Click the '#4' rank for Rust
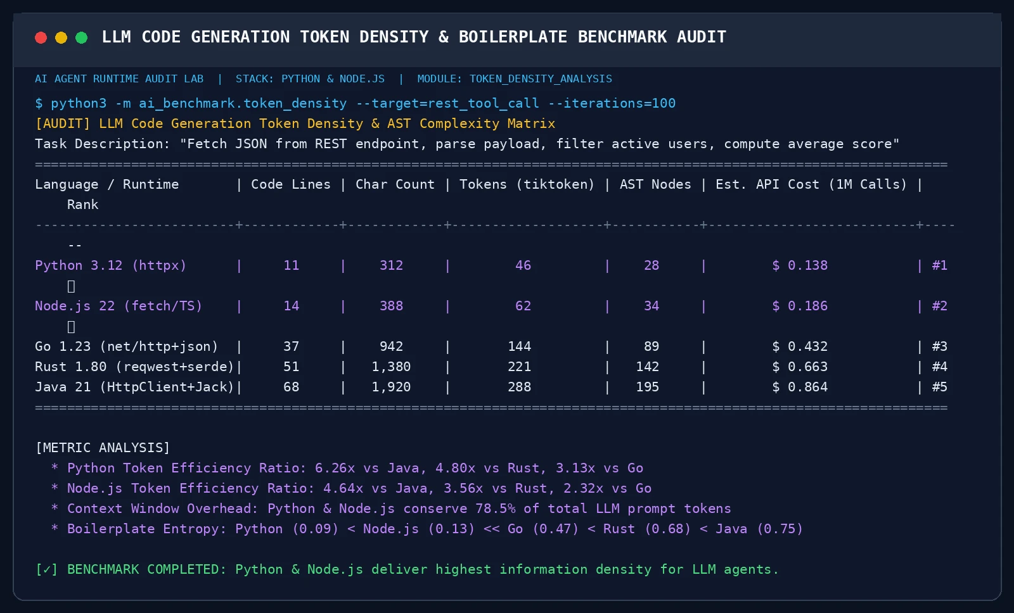 940,367
